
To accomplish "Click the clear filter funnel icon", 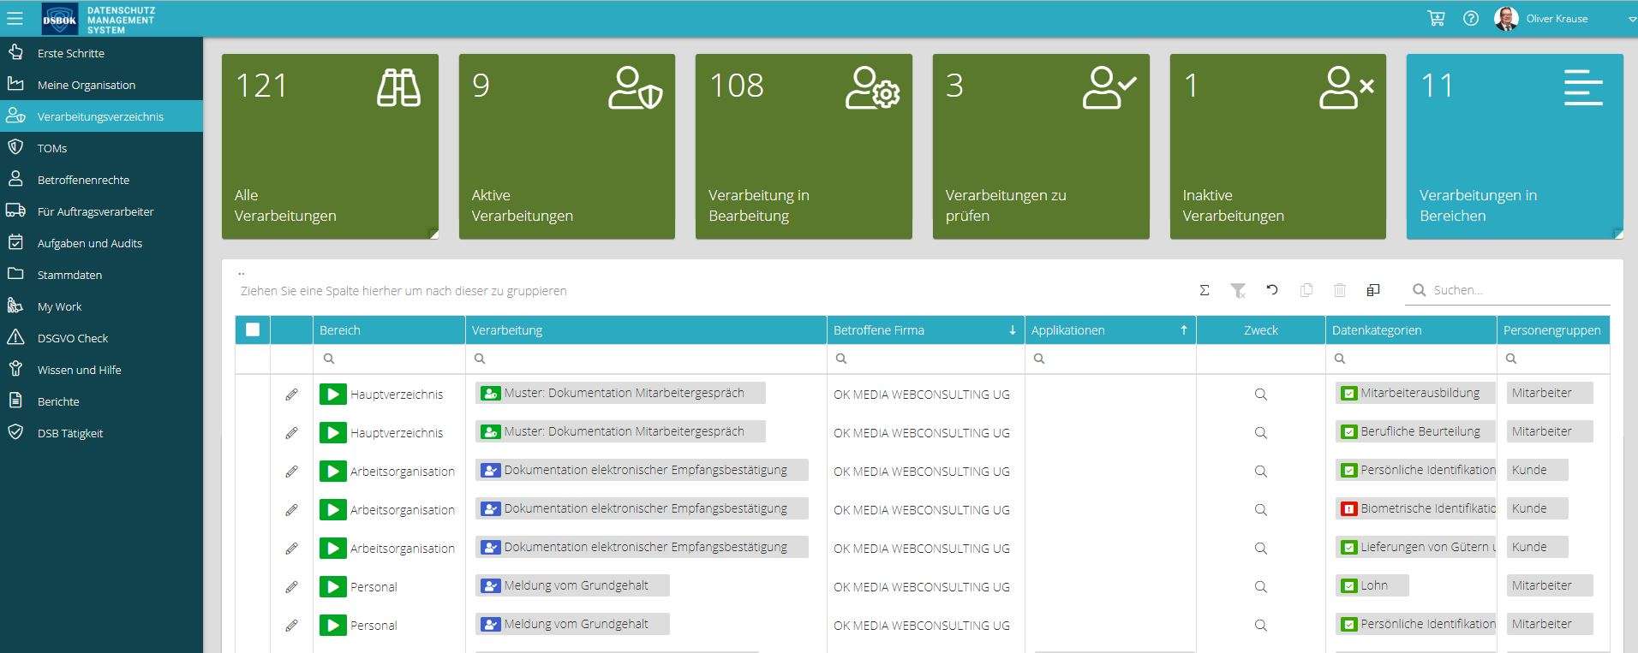I will click(1238, 290).
